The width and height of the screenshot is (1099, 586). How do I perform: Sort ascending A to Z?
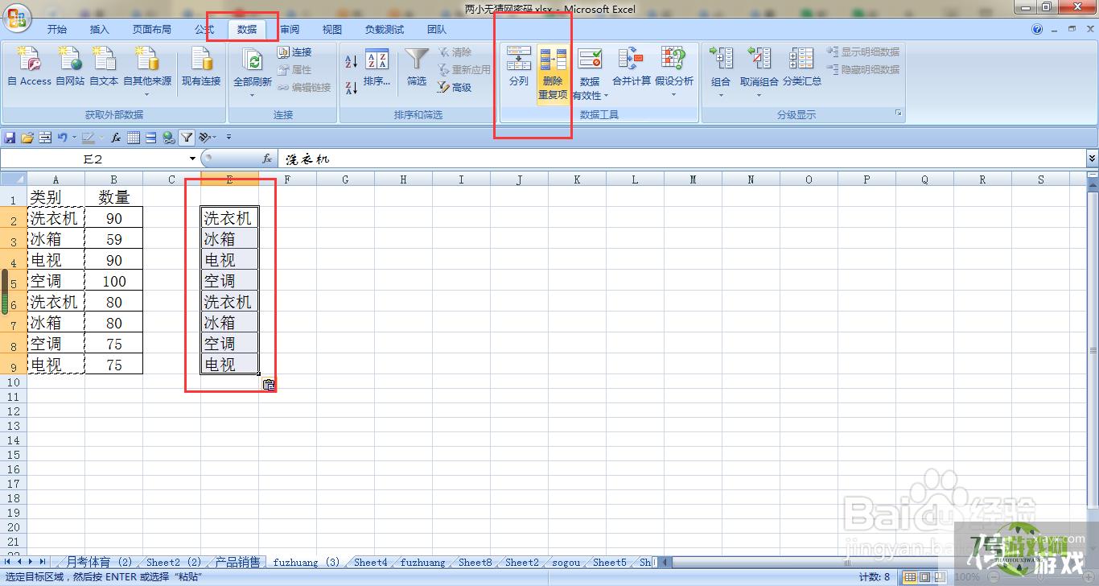(351, 62)
